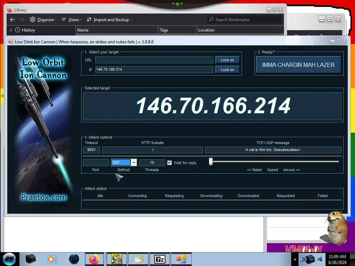Click the Port input field
The image size is (355, 266).
[x=96, y=162]
